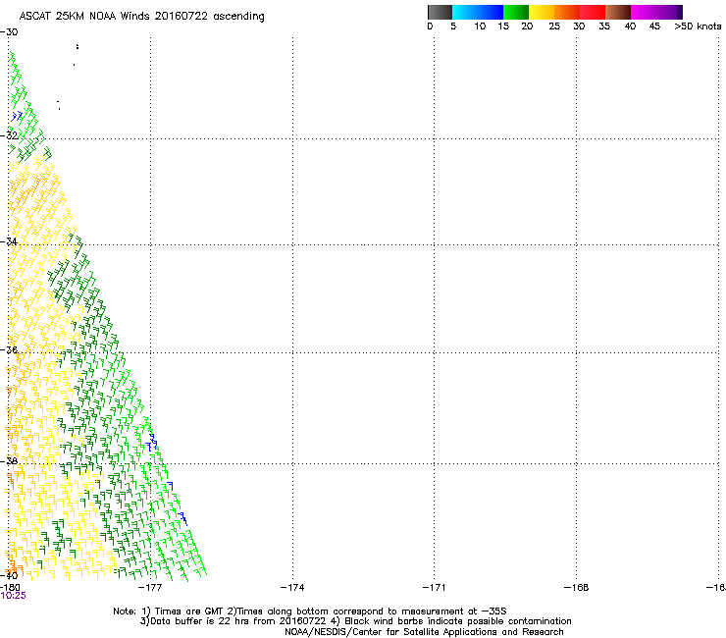Screen dimensions: 726x638
Task: Click the green 15-20 knots color band
Action: click(x=516, y=12)
